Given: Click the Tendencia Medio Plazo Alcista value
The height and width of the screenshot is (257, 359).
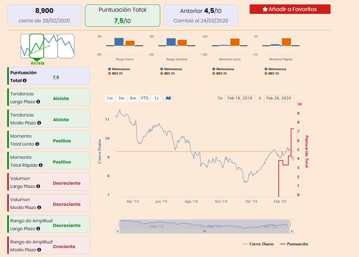Looking at the screenshot, I should (x=61, y=120).
